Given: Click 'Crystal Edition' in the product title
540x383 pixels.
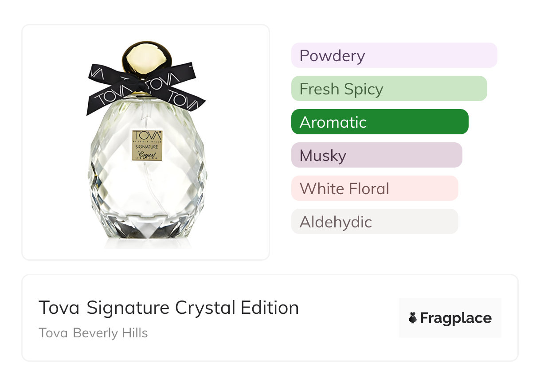Looking at the screenshot, I should (237, 308).
